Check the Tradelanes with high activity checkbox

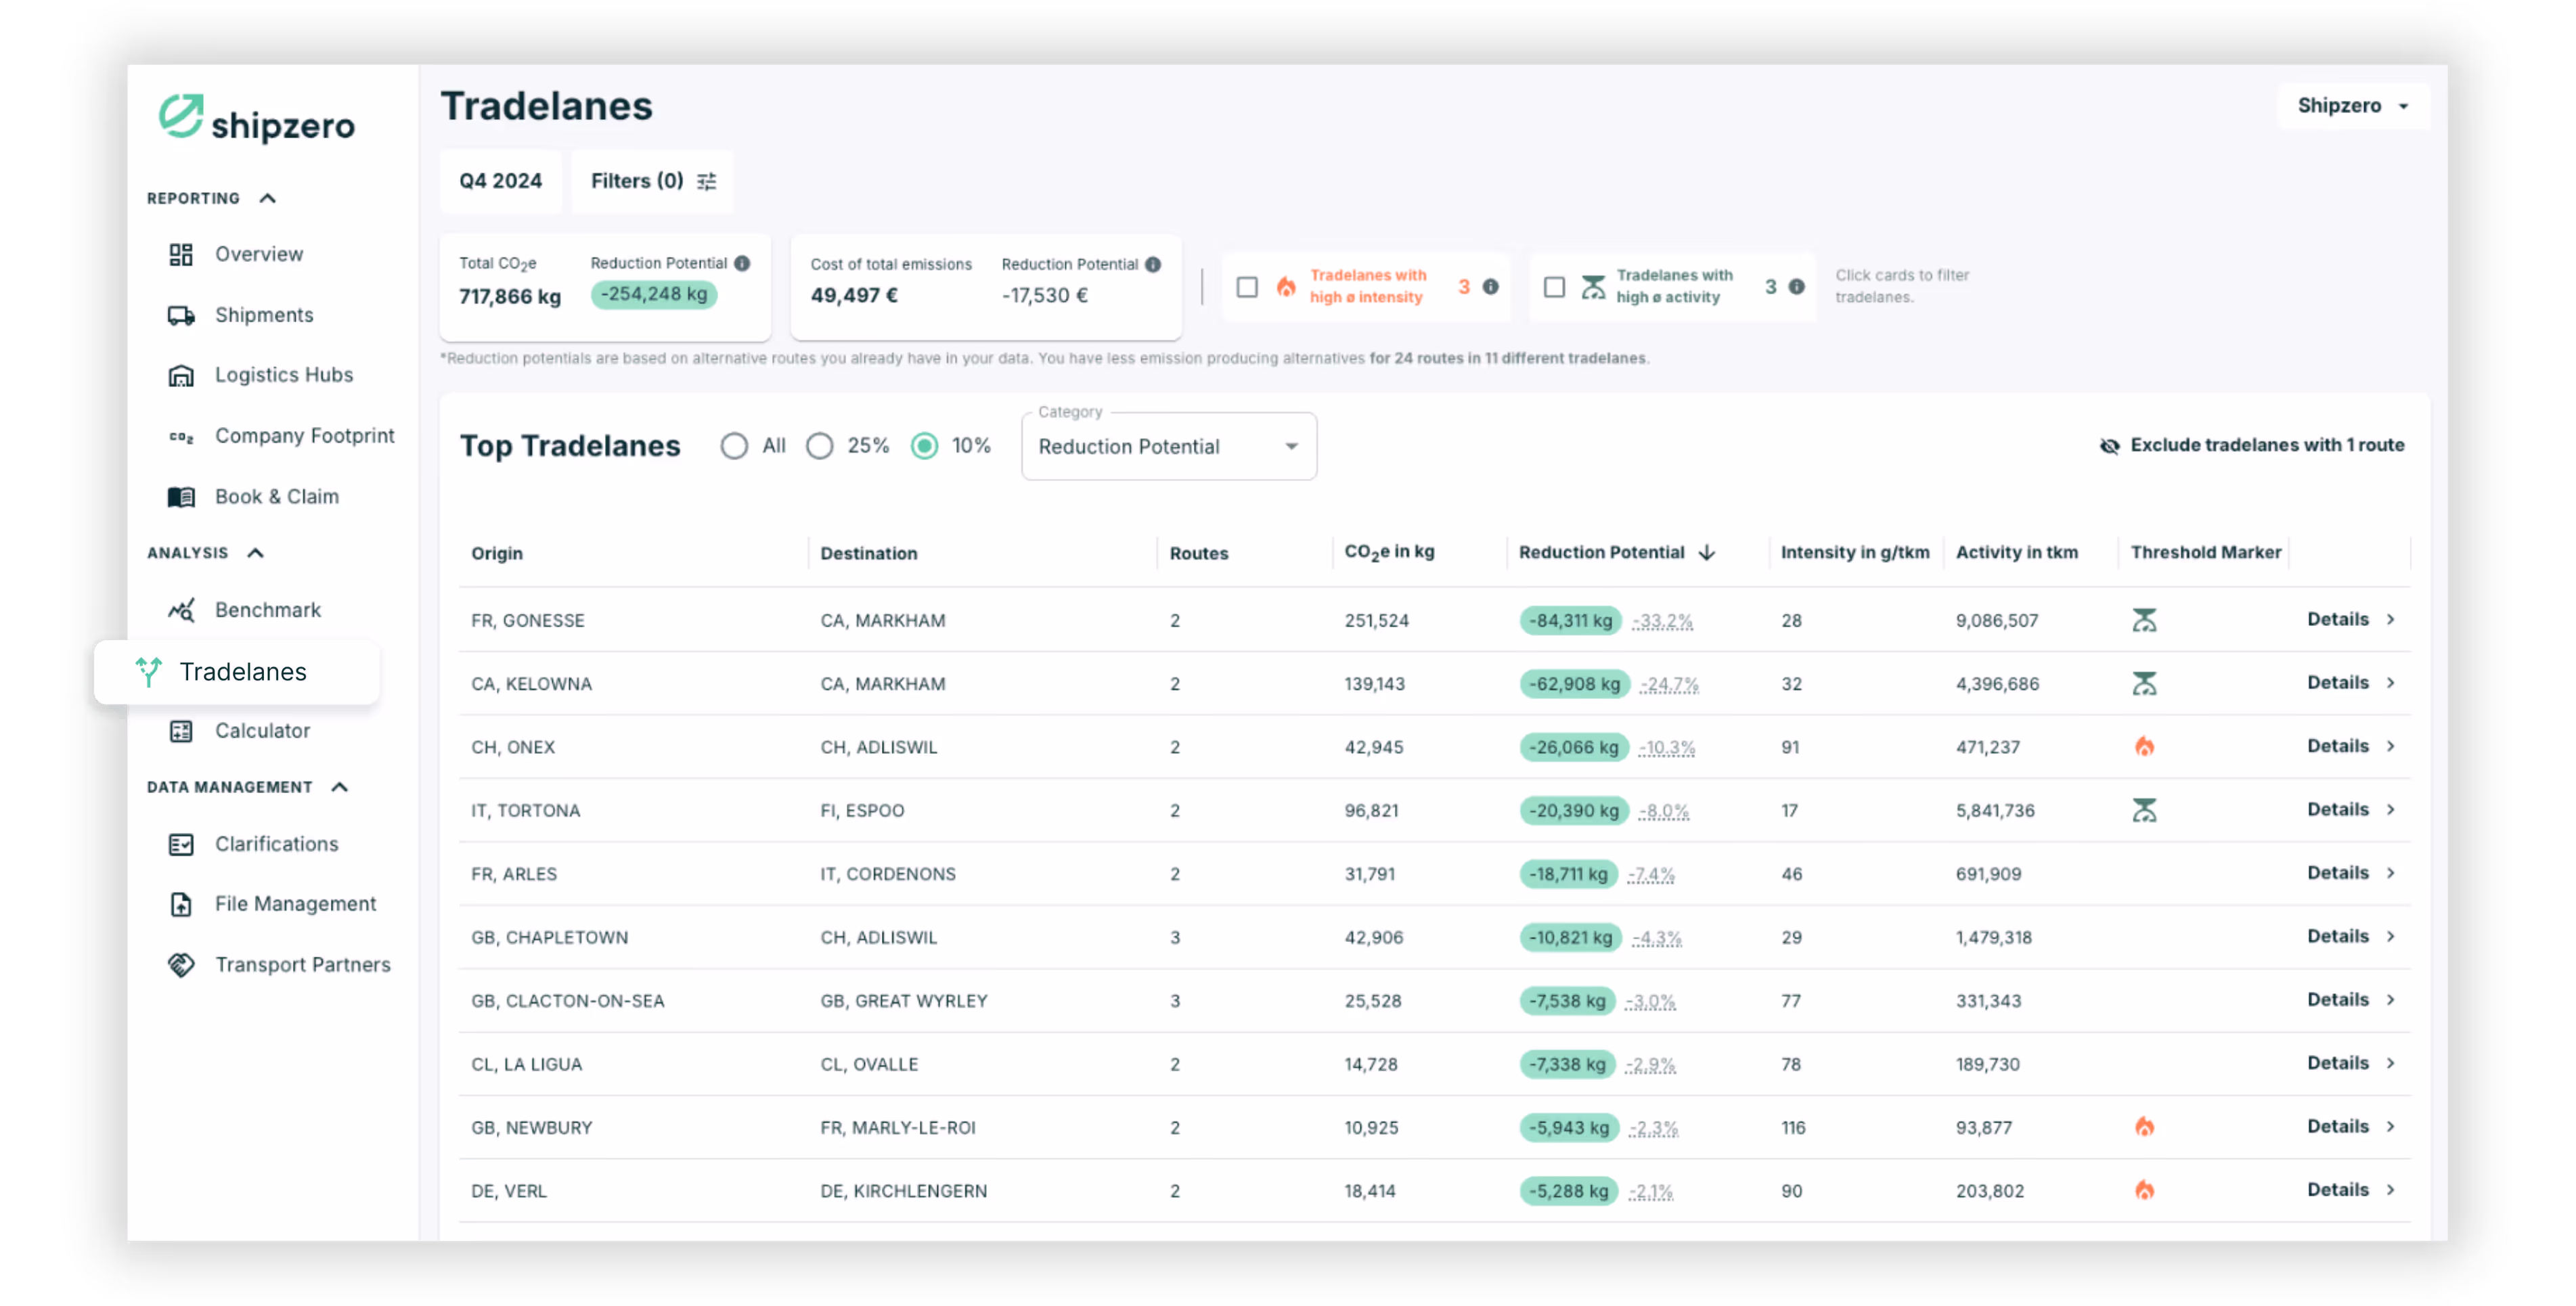click(1554, 287)
